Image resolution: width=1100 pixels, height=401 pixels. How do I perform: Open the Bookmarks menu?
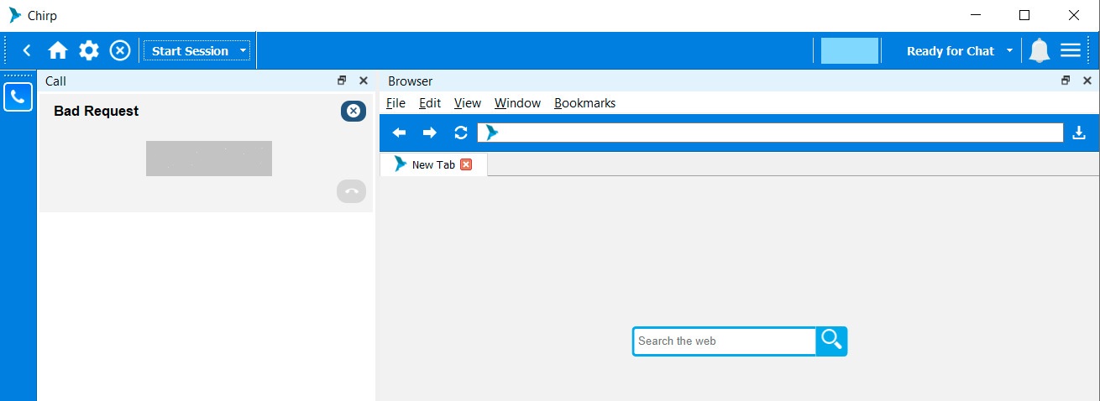[x=585, y=103]
